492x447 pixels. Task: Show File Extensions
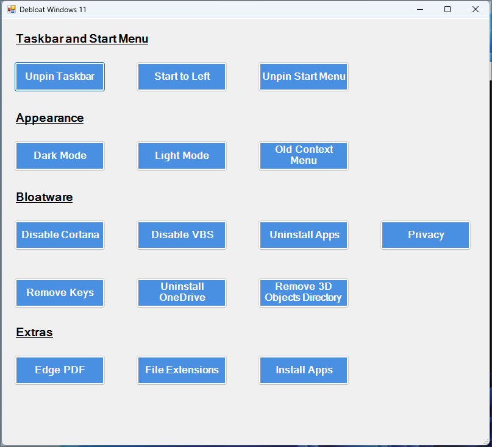(181, 370)
